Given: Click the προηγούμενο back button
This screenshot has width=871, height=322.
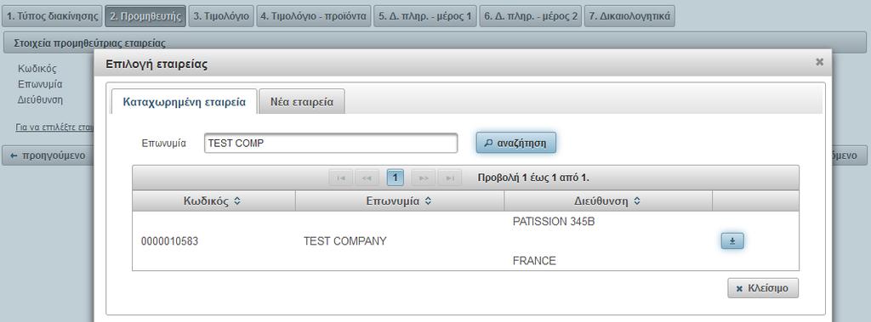Looking at the screenshot, I should (48, 155).
